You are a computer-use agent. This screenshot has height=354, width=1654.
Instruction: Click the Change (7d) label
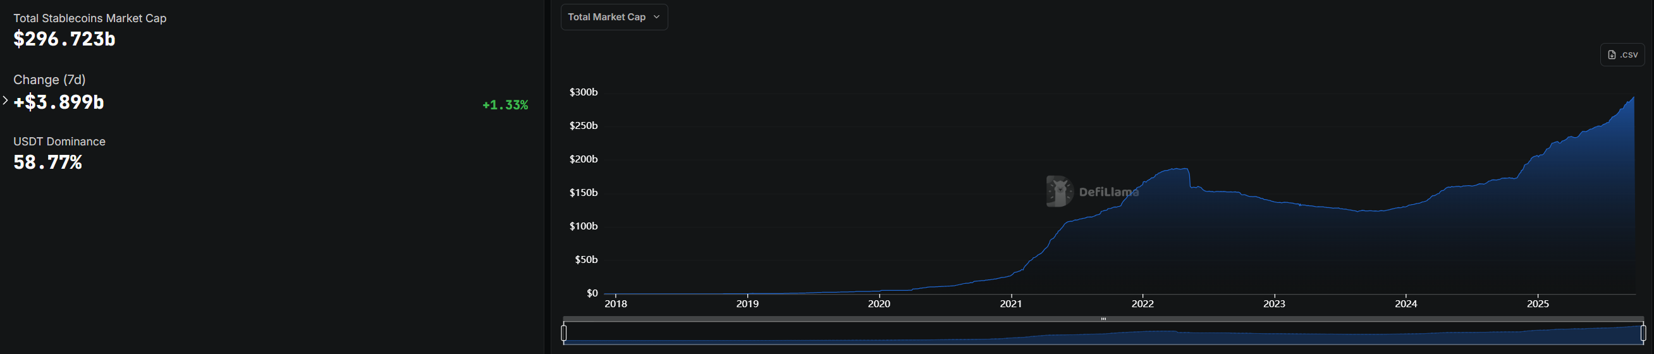pyautogui.click(x=49, y=80)
